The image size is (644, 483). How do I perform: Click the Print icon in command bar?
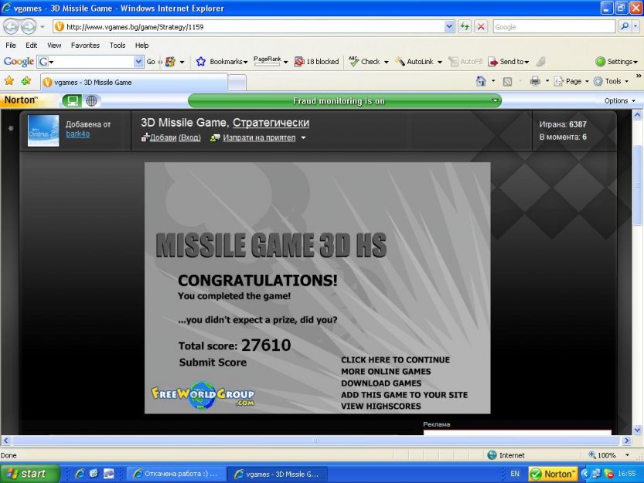(x=535, y=81)
